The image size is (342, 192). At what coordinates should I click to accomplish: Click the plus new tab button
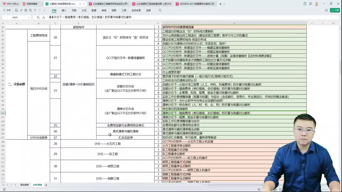(x=220, y=4)
